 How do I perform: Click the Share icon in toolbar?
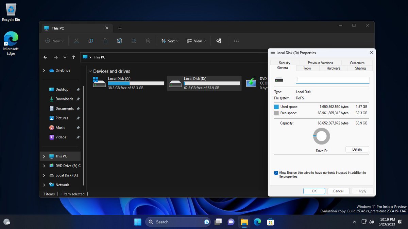pyautogui.click(x=134, y=41)
